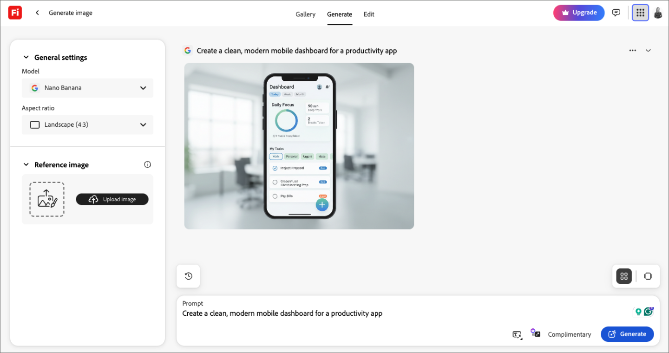The width and height of the screenshot is (669, 353).
Task: Click the Upgrade button
Action: pyautogui.click(x=579, y=13)
